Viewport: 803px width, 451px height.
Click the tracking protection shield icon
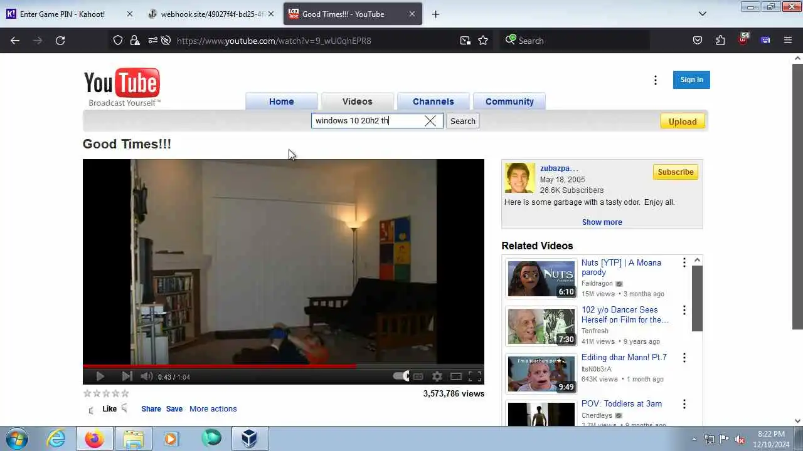click(118, 40)
